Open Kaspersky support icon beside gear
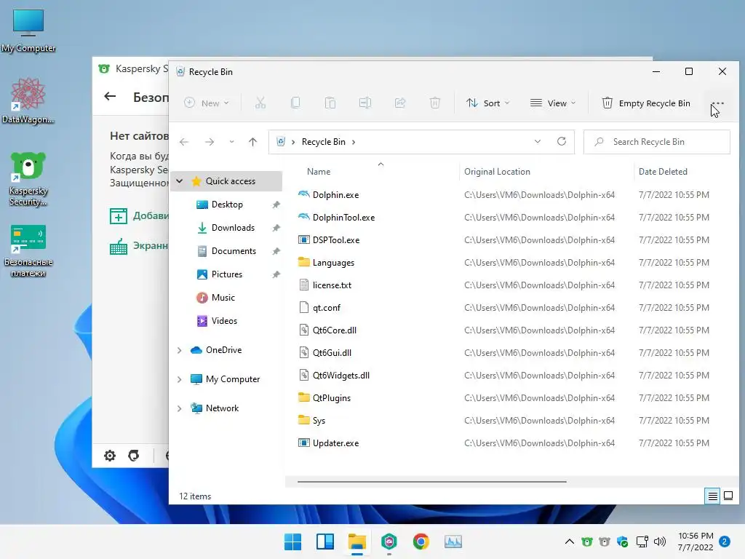The image size is (745, 559). 134,456
